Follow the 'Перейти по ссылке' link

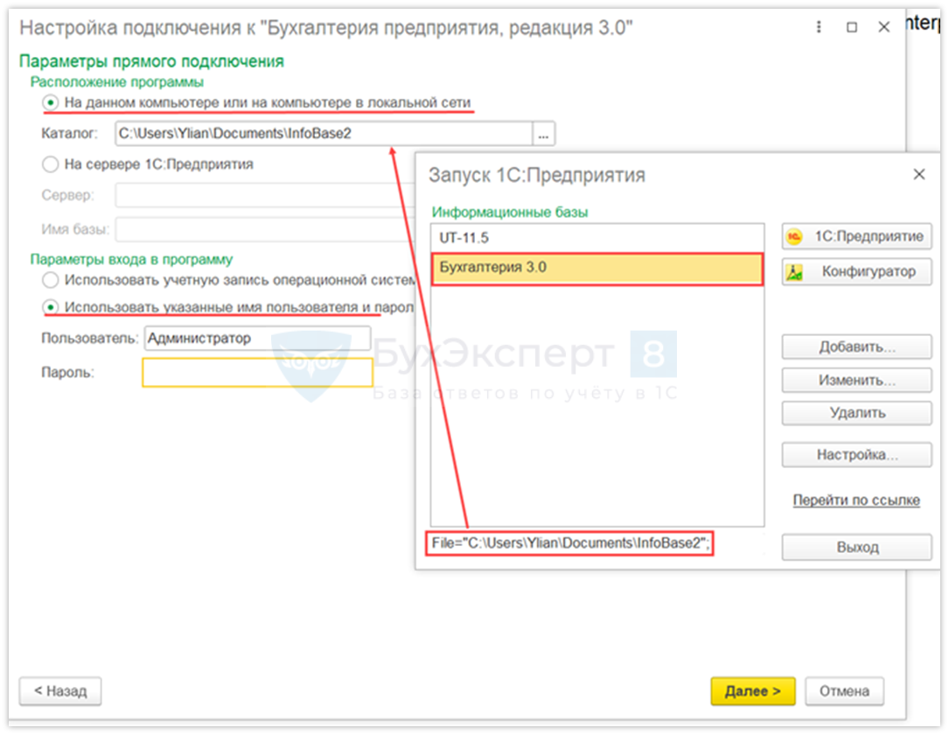(x=856, y=500)
